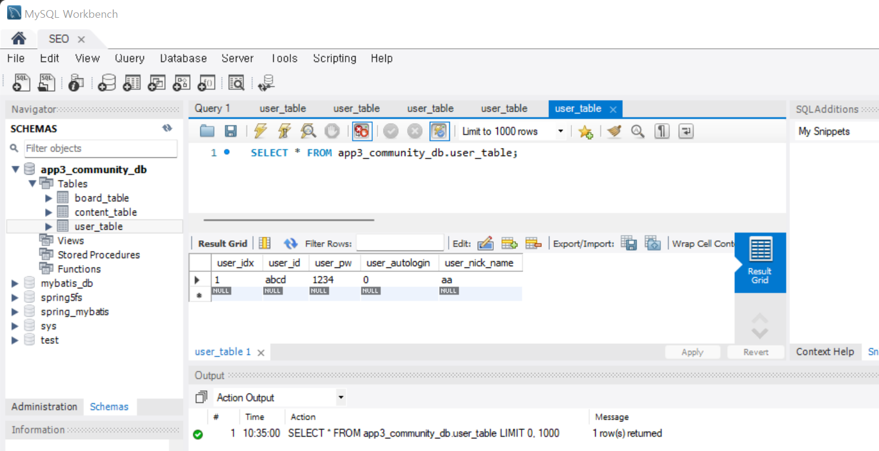Image resolution: width=879 pixels, height=451 pixels.
Task: Expand the spring_mybatis schema
Action: (15, 311)
